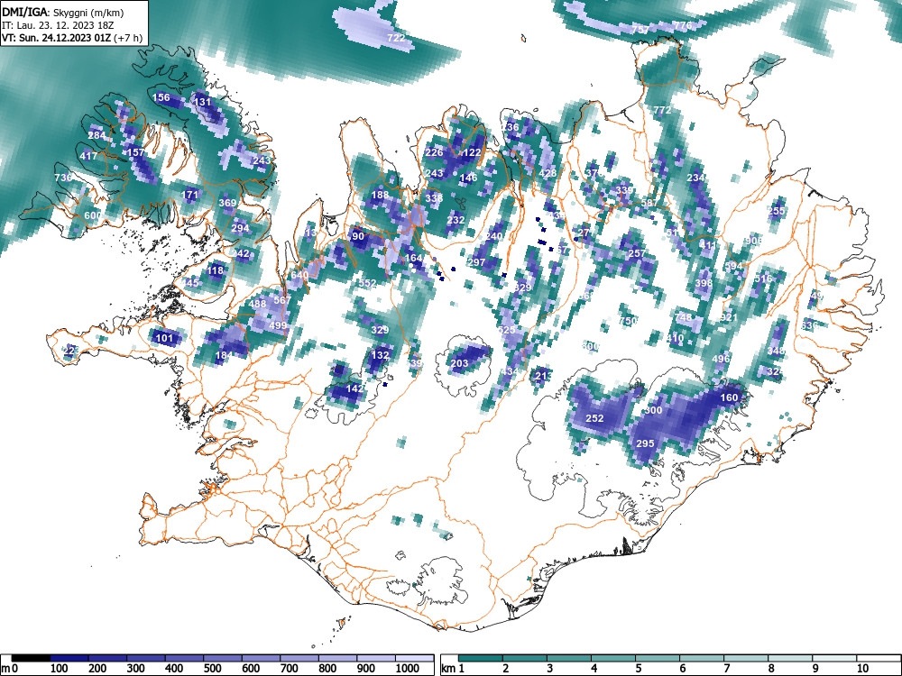Click the 'DMI/IGA: Skyggni (m/km)' title text
Screen dimensions: 902x676
coord(63,12)
